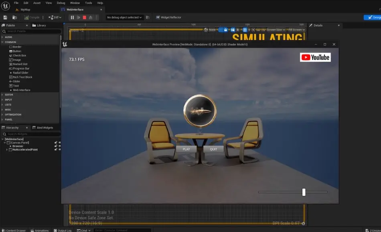381x232 pixels.
Task: Toggle visibility of NoAcceleratedPaint widget
Action: (59, 150)
